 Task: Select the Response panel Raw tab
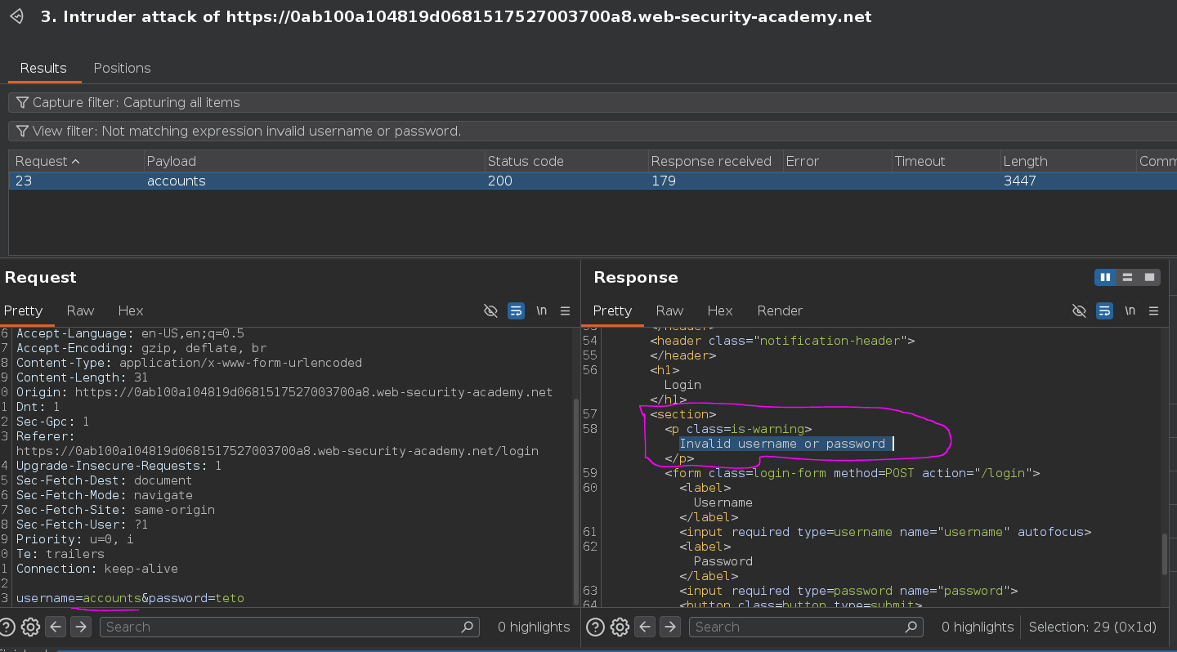pos(669,310)
